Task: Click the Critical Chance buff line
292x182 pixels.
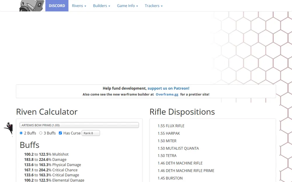Action: coord(51,170)
